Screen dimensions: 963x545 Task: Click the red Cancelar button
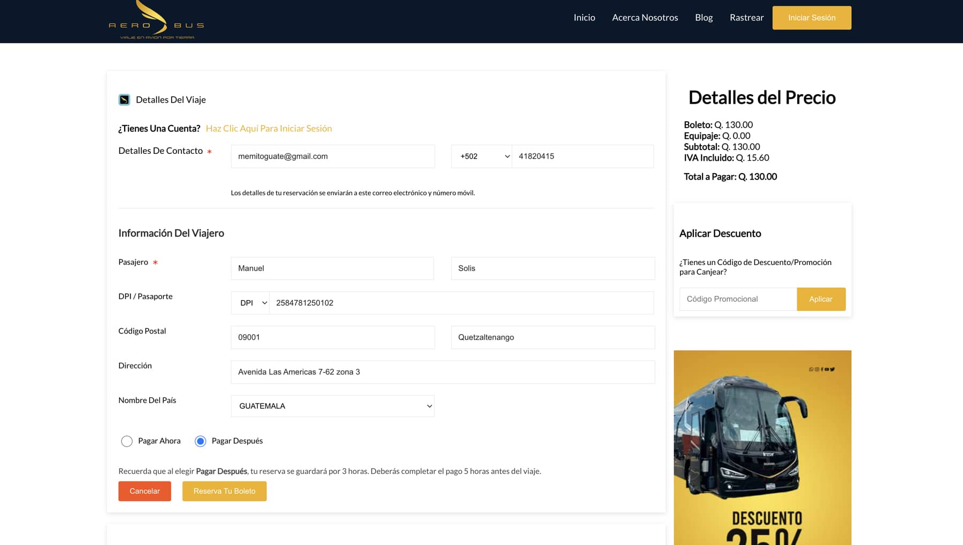[x=144, y=491]
